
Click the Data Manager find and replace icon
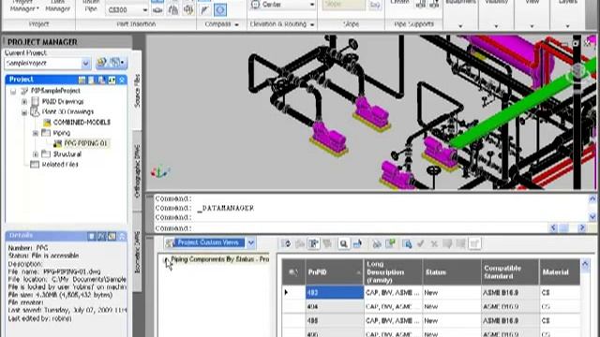[408, 243]
